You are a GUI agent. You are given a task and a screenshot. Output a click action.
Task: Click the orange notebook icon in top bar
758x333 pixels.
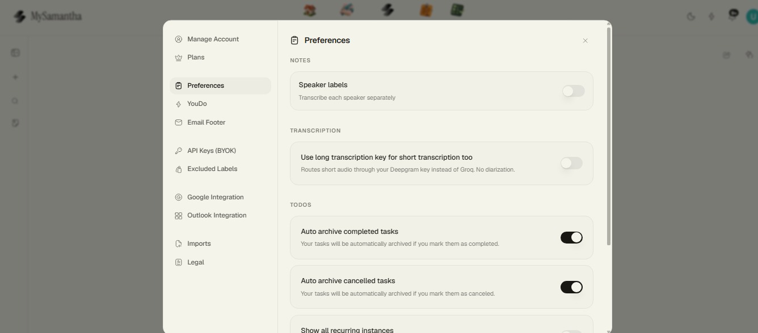426,10
